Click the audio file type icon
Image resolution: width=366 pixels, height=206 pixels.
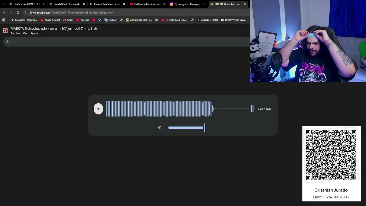pos(5,31)
